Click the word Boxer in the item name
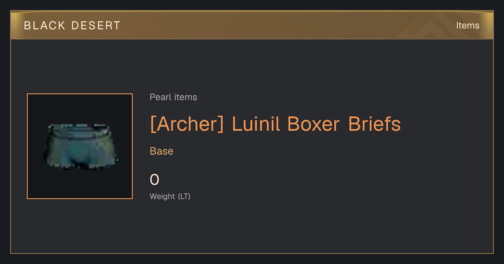Screen dimensions: 504x264 (x=314, y=124)
